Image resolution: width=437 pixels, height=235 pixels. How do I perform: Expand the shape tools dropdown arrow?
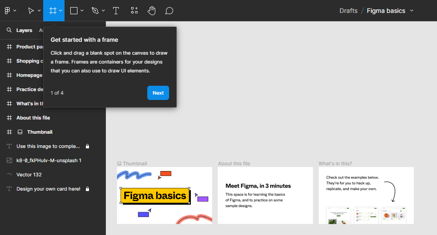click(82, 10)
